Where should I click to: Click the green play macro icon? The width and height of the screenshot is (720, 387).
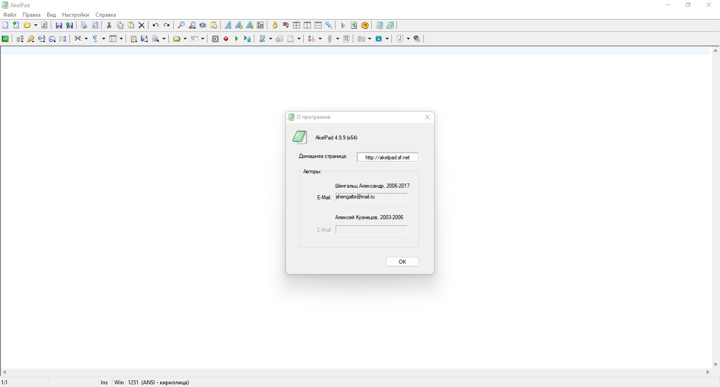coord(237,39)
